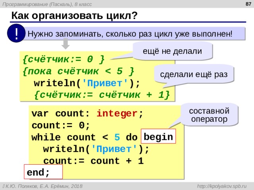Click the comment line '{счётчик:= 0 }'
This screenshot has height=190, width=254.
(x=63, y=59)
